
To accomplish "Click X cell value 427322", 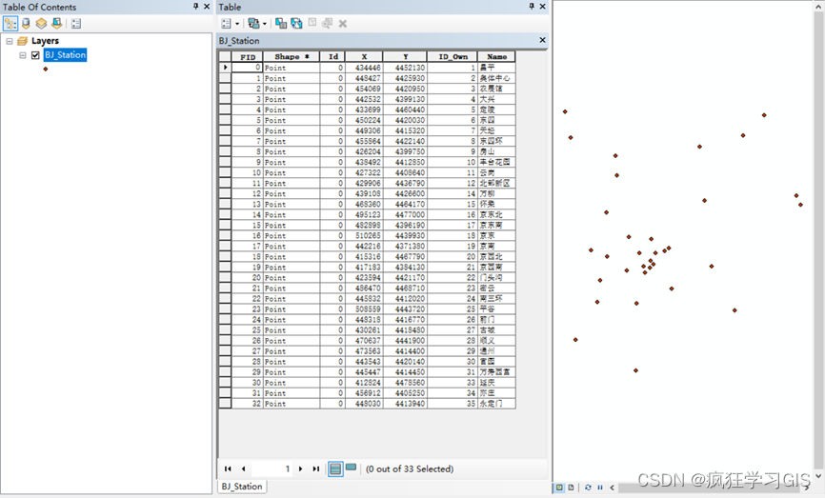I will point(364,172).
